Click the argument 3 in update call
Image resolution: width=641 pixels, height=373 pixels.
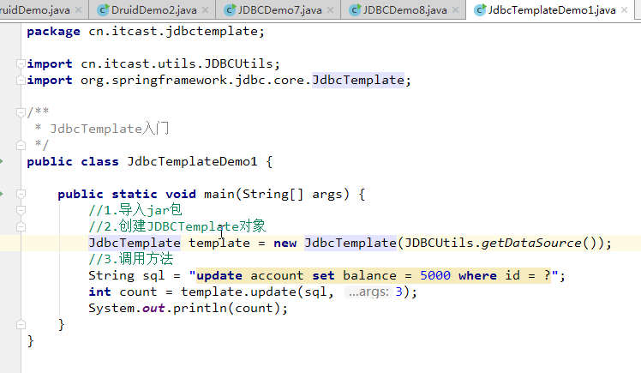[399, 292]
